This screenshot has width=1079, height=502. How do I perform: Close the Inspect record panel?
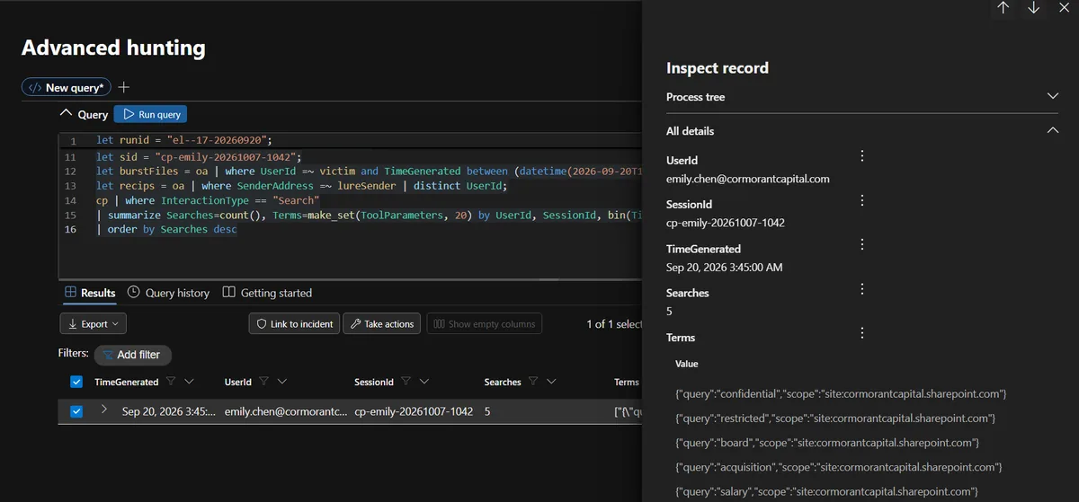click(1065, 8)
